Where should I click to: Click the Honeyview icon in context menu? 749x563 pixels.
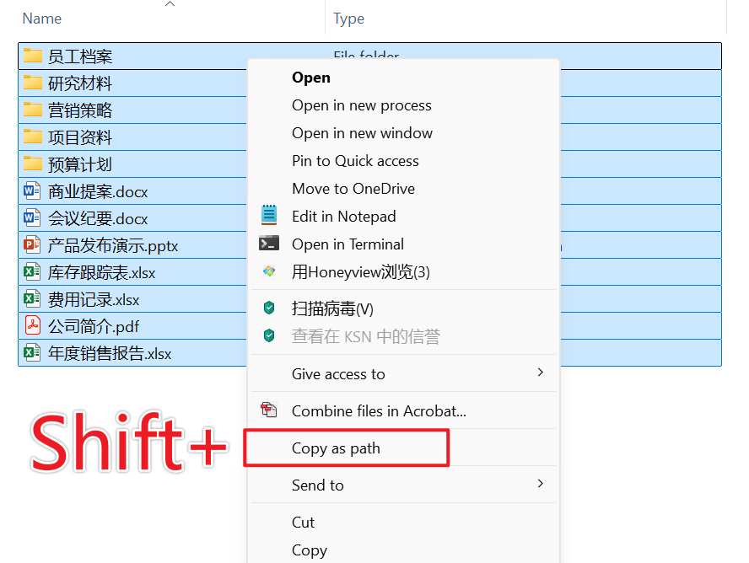(x=269, y=271)
